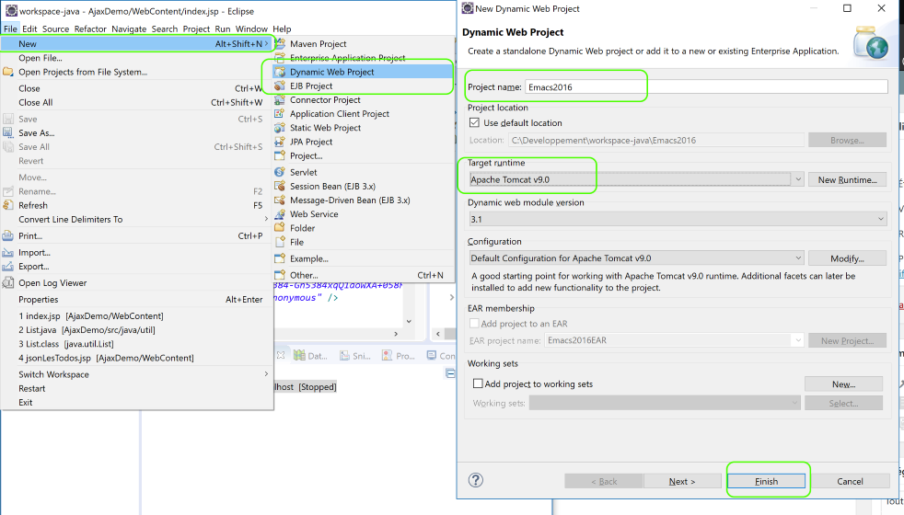This screenshot has width=904, height=515.
Task: Expand Switch Workspace submenu
Action: [x=266, y=374]
